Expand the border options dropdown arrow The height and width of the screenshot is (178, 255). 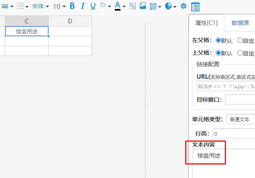pos(27,7)
